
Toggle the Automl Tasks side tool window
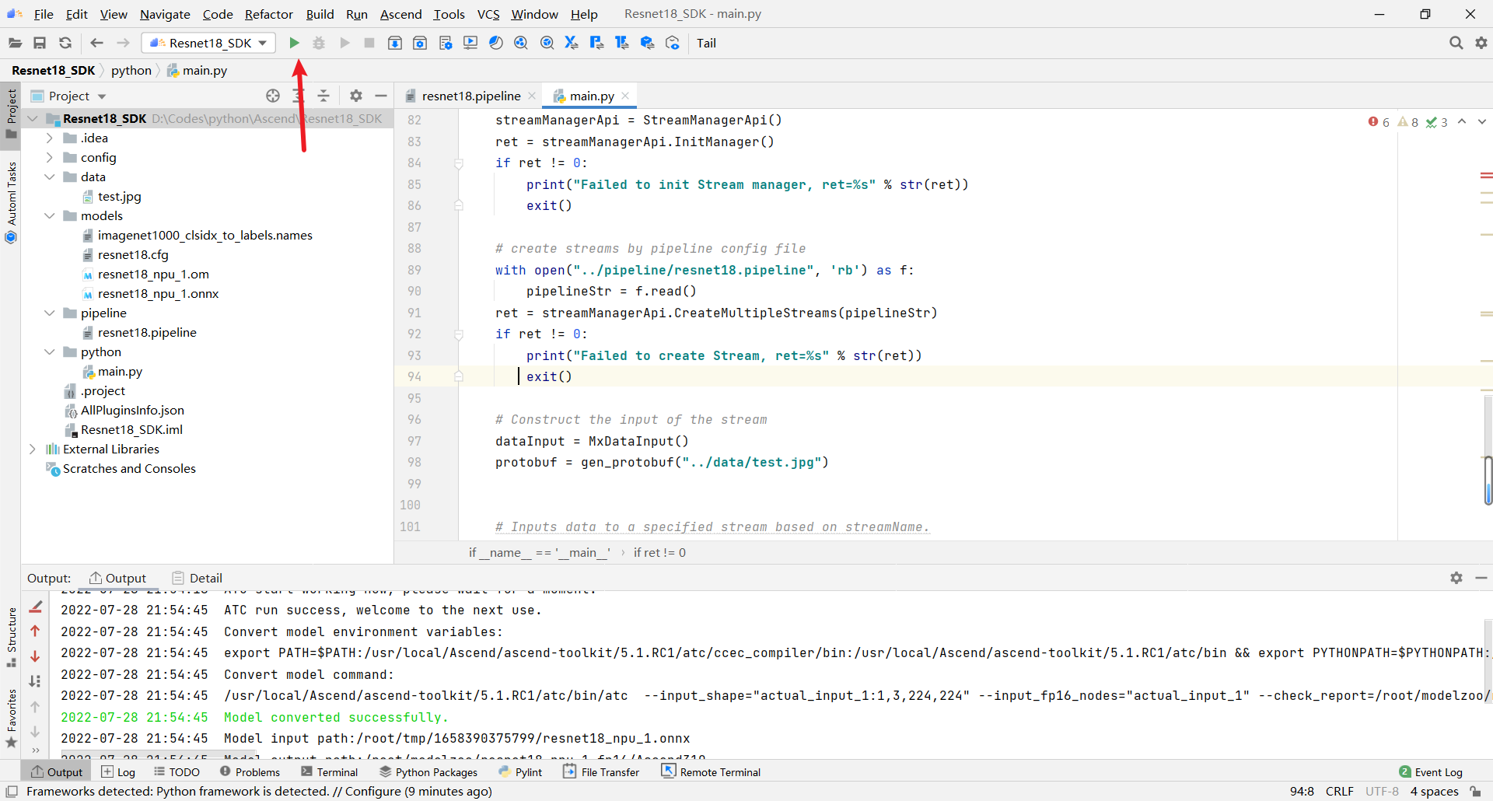click(11, 202)
